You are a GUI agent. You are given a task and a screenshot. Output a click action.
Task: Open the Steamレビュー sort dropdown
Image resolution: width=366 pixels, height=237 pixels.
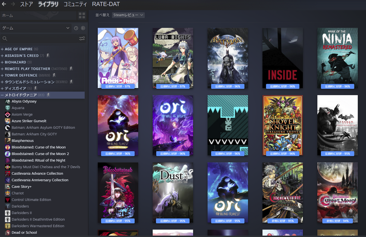pyautogui.click(x=128, y=15)
